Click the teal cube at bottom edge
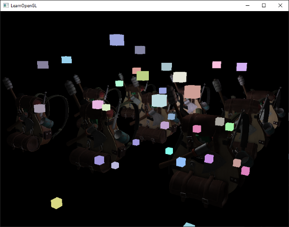The image size is (289, 227). (189, 225)
